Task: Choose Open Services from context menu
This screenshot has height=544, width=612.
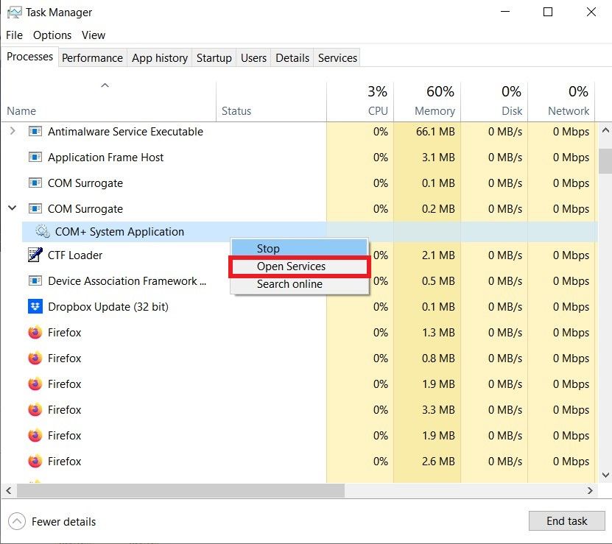Action: [x=291, y=266]
